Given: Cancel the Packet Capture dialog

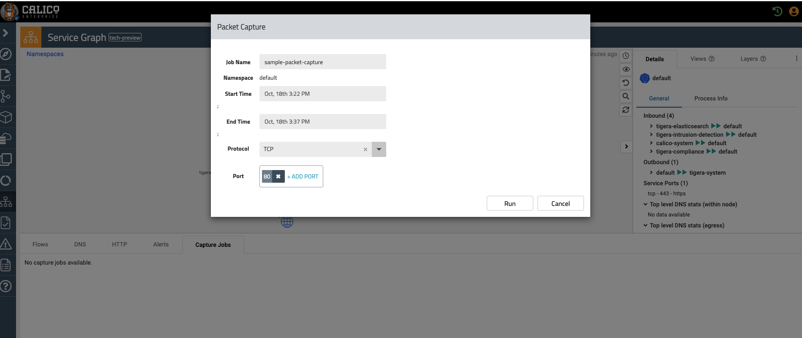Looking at the screenshot, I should coord(560,203).
